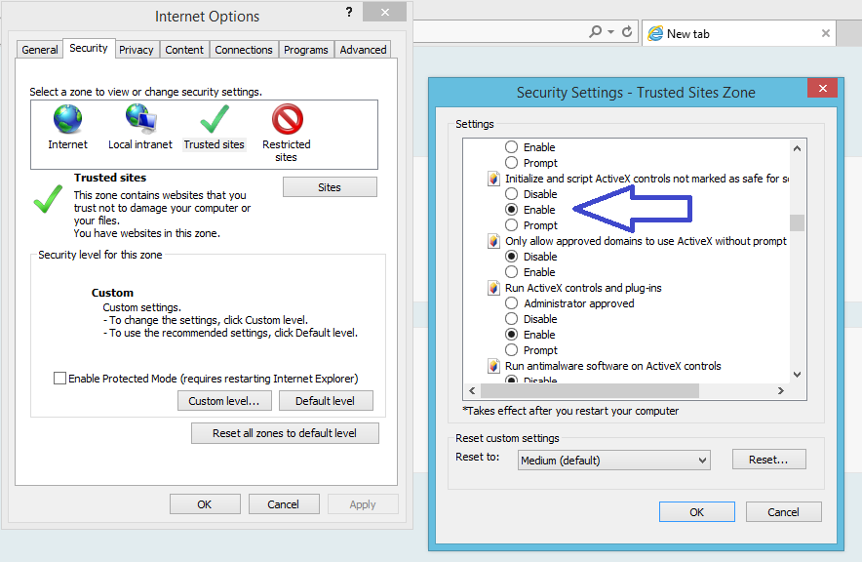Click Reset all zones to default level

coord(285,433)
